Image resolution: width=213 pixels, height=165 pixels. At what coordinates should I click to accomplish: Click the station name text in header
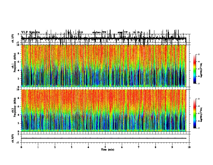(99, 32)
